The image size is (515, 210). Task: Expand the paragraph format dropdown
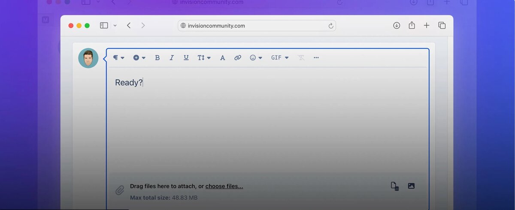point(118,57)
